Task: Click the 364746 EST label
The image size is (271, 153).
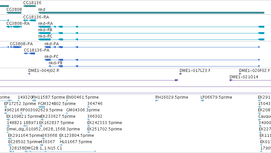Action: (x=95, y=104)
